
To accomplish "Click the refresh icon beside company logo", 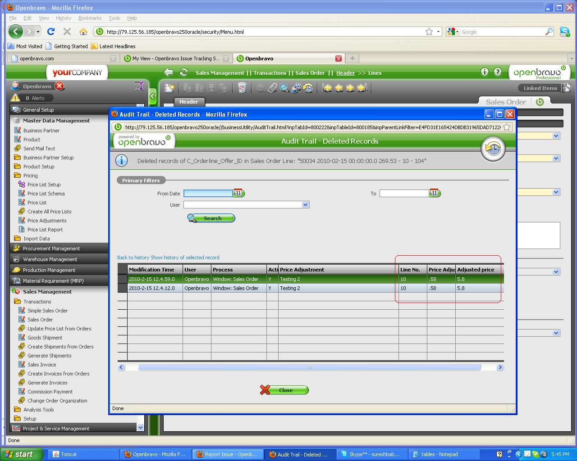I will 183,72.
